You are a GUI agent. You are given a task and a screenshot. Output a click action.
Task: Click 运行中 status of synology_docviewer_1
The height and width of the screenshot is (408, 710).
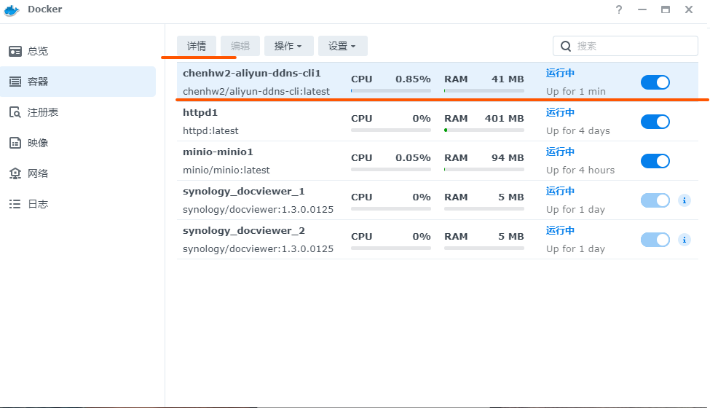click(560, 191)
